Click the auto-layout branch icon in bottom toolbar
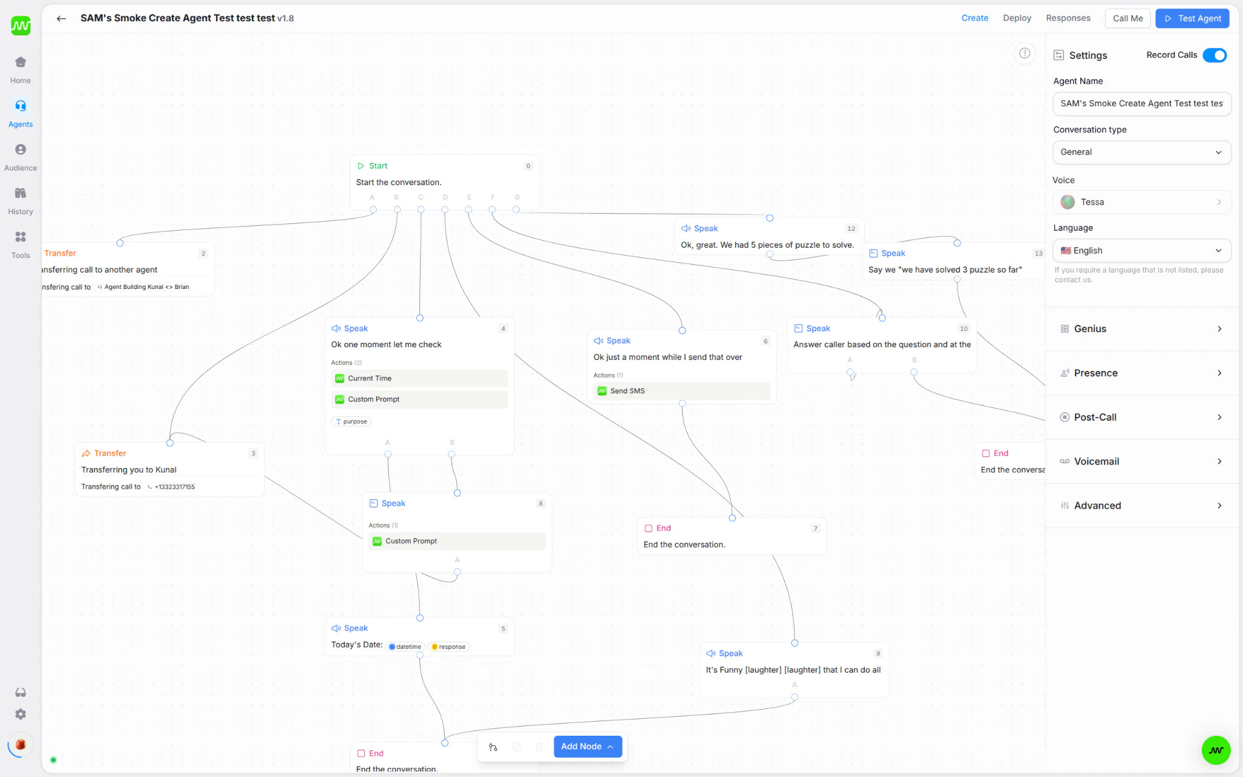 tap(493, 747)
